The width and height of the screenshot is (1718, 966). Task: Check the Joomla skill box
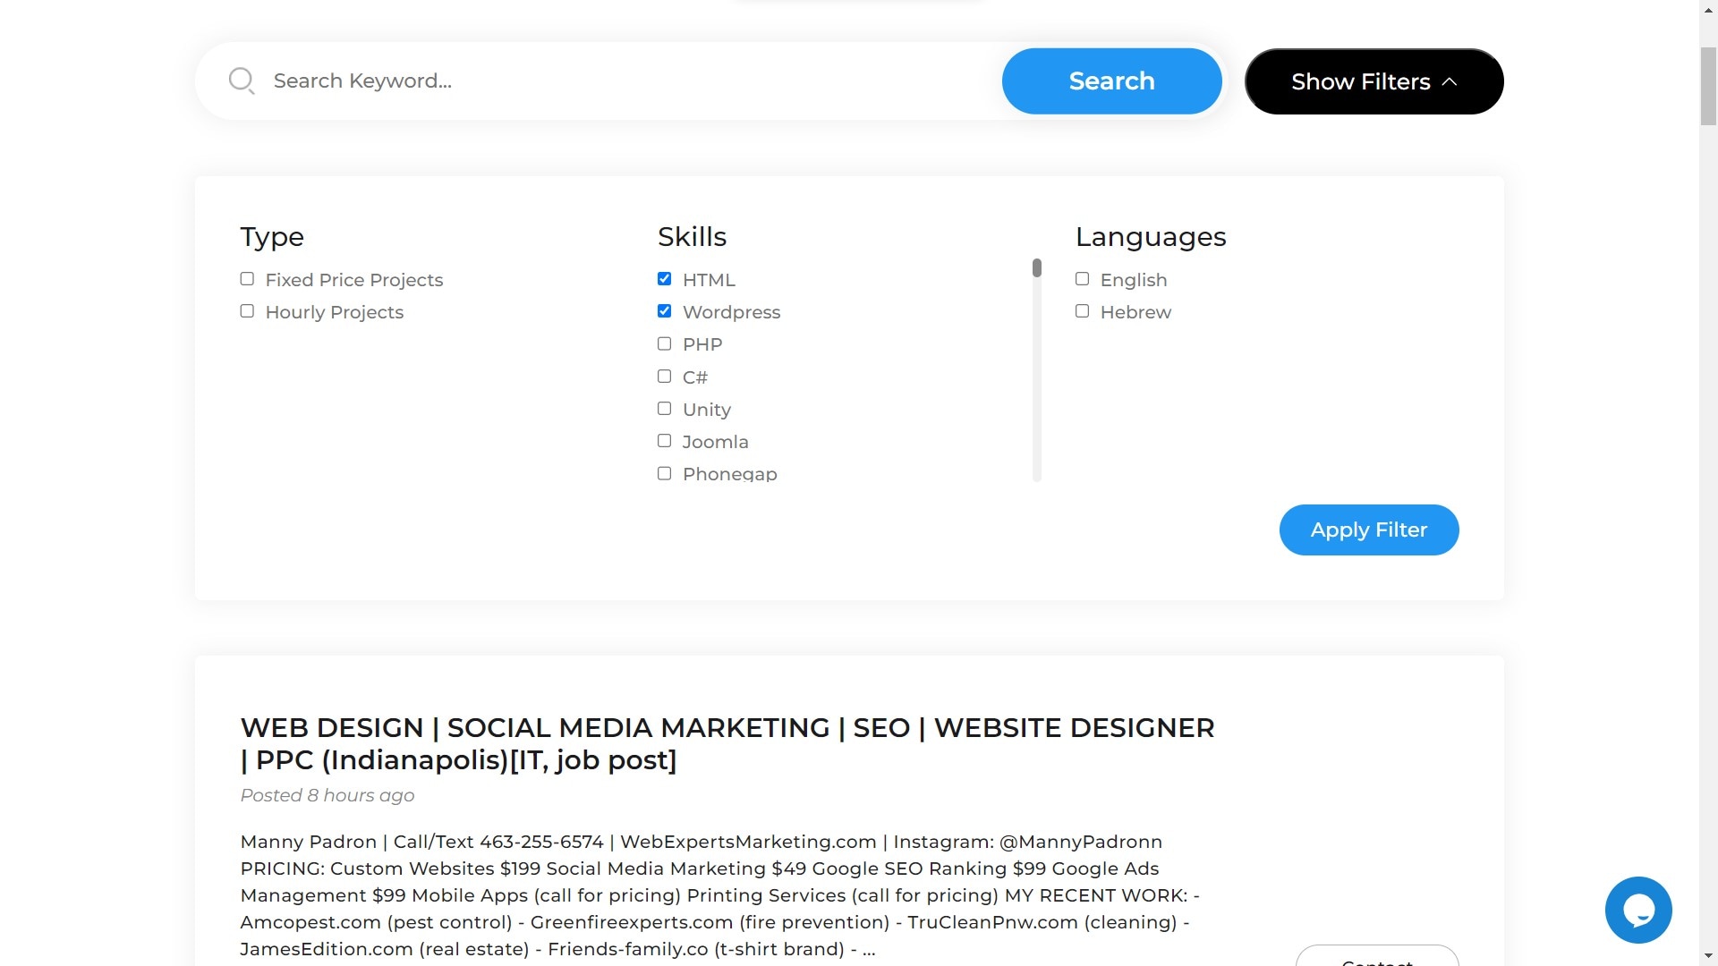[664, 441]
